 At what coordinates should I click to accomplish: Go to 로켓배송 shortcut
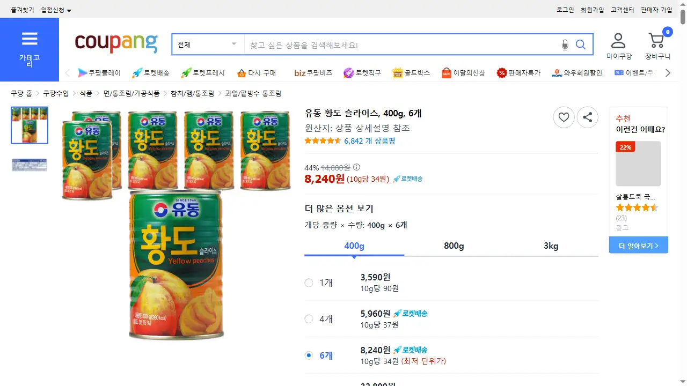[x=150, y=73]
